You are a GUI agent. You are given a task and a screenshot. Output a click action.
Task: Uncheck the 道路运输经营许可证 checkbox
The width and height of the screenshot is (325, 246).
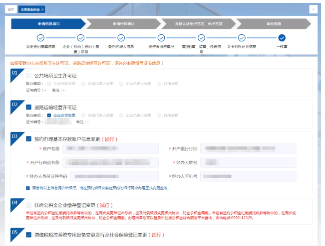(x=29, y=107)
